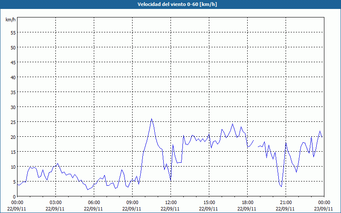Select the 21:00 label on the time axis
This screenshot has width=341, height=213.
(286, 202)
